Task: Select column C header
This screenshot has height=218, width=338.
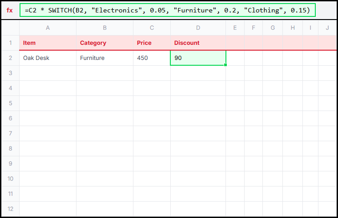Action: [152, 28]
